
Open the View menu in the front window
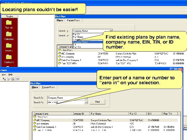click(4, 74)
